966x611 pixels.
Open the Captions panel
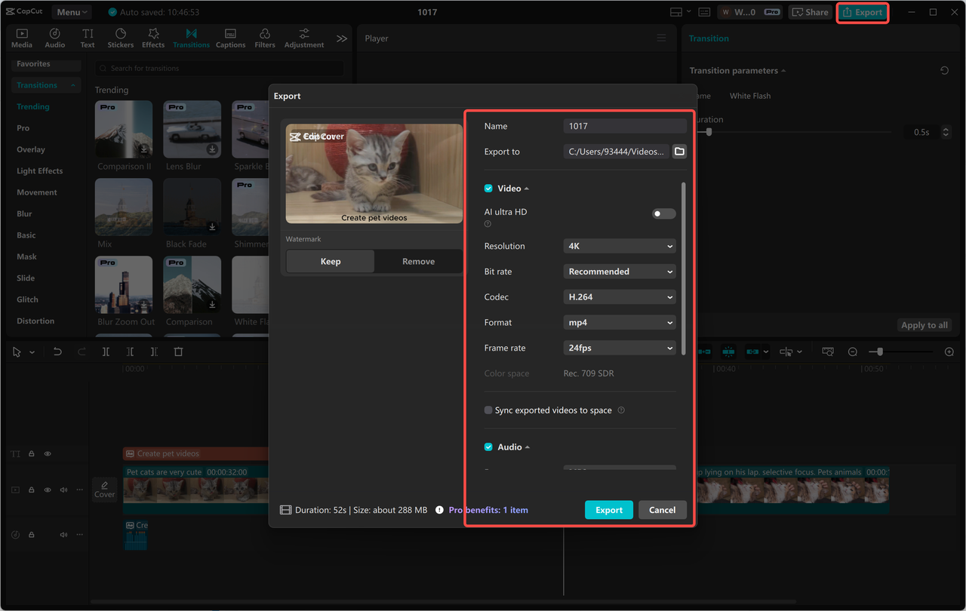(x=230, y=38)
